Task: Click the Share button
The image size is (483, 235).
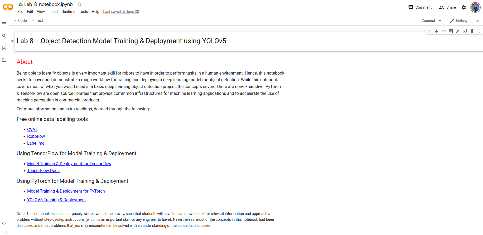Action: point(447,7)
